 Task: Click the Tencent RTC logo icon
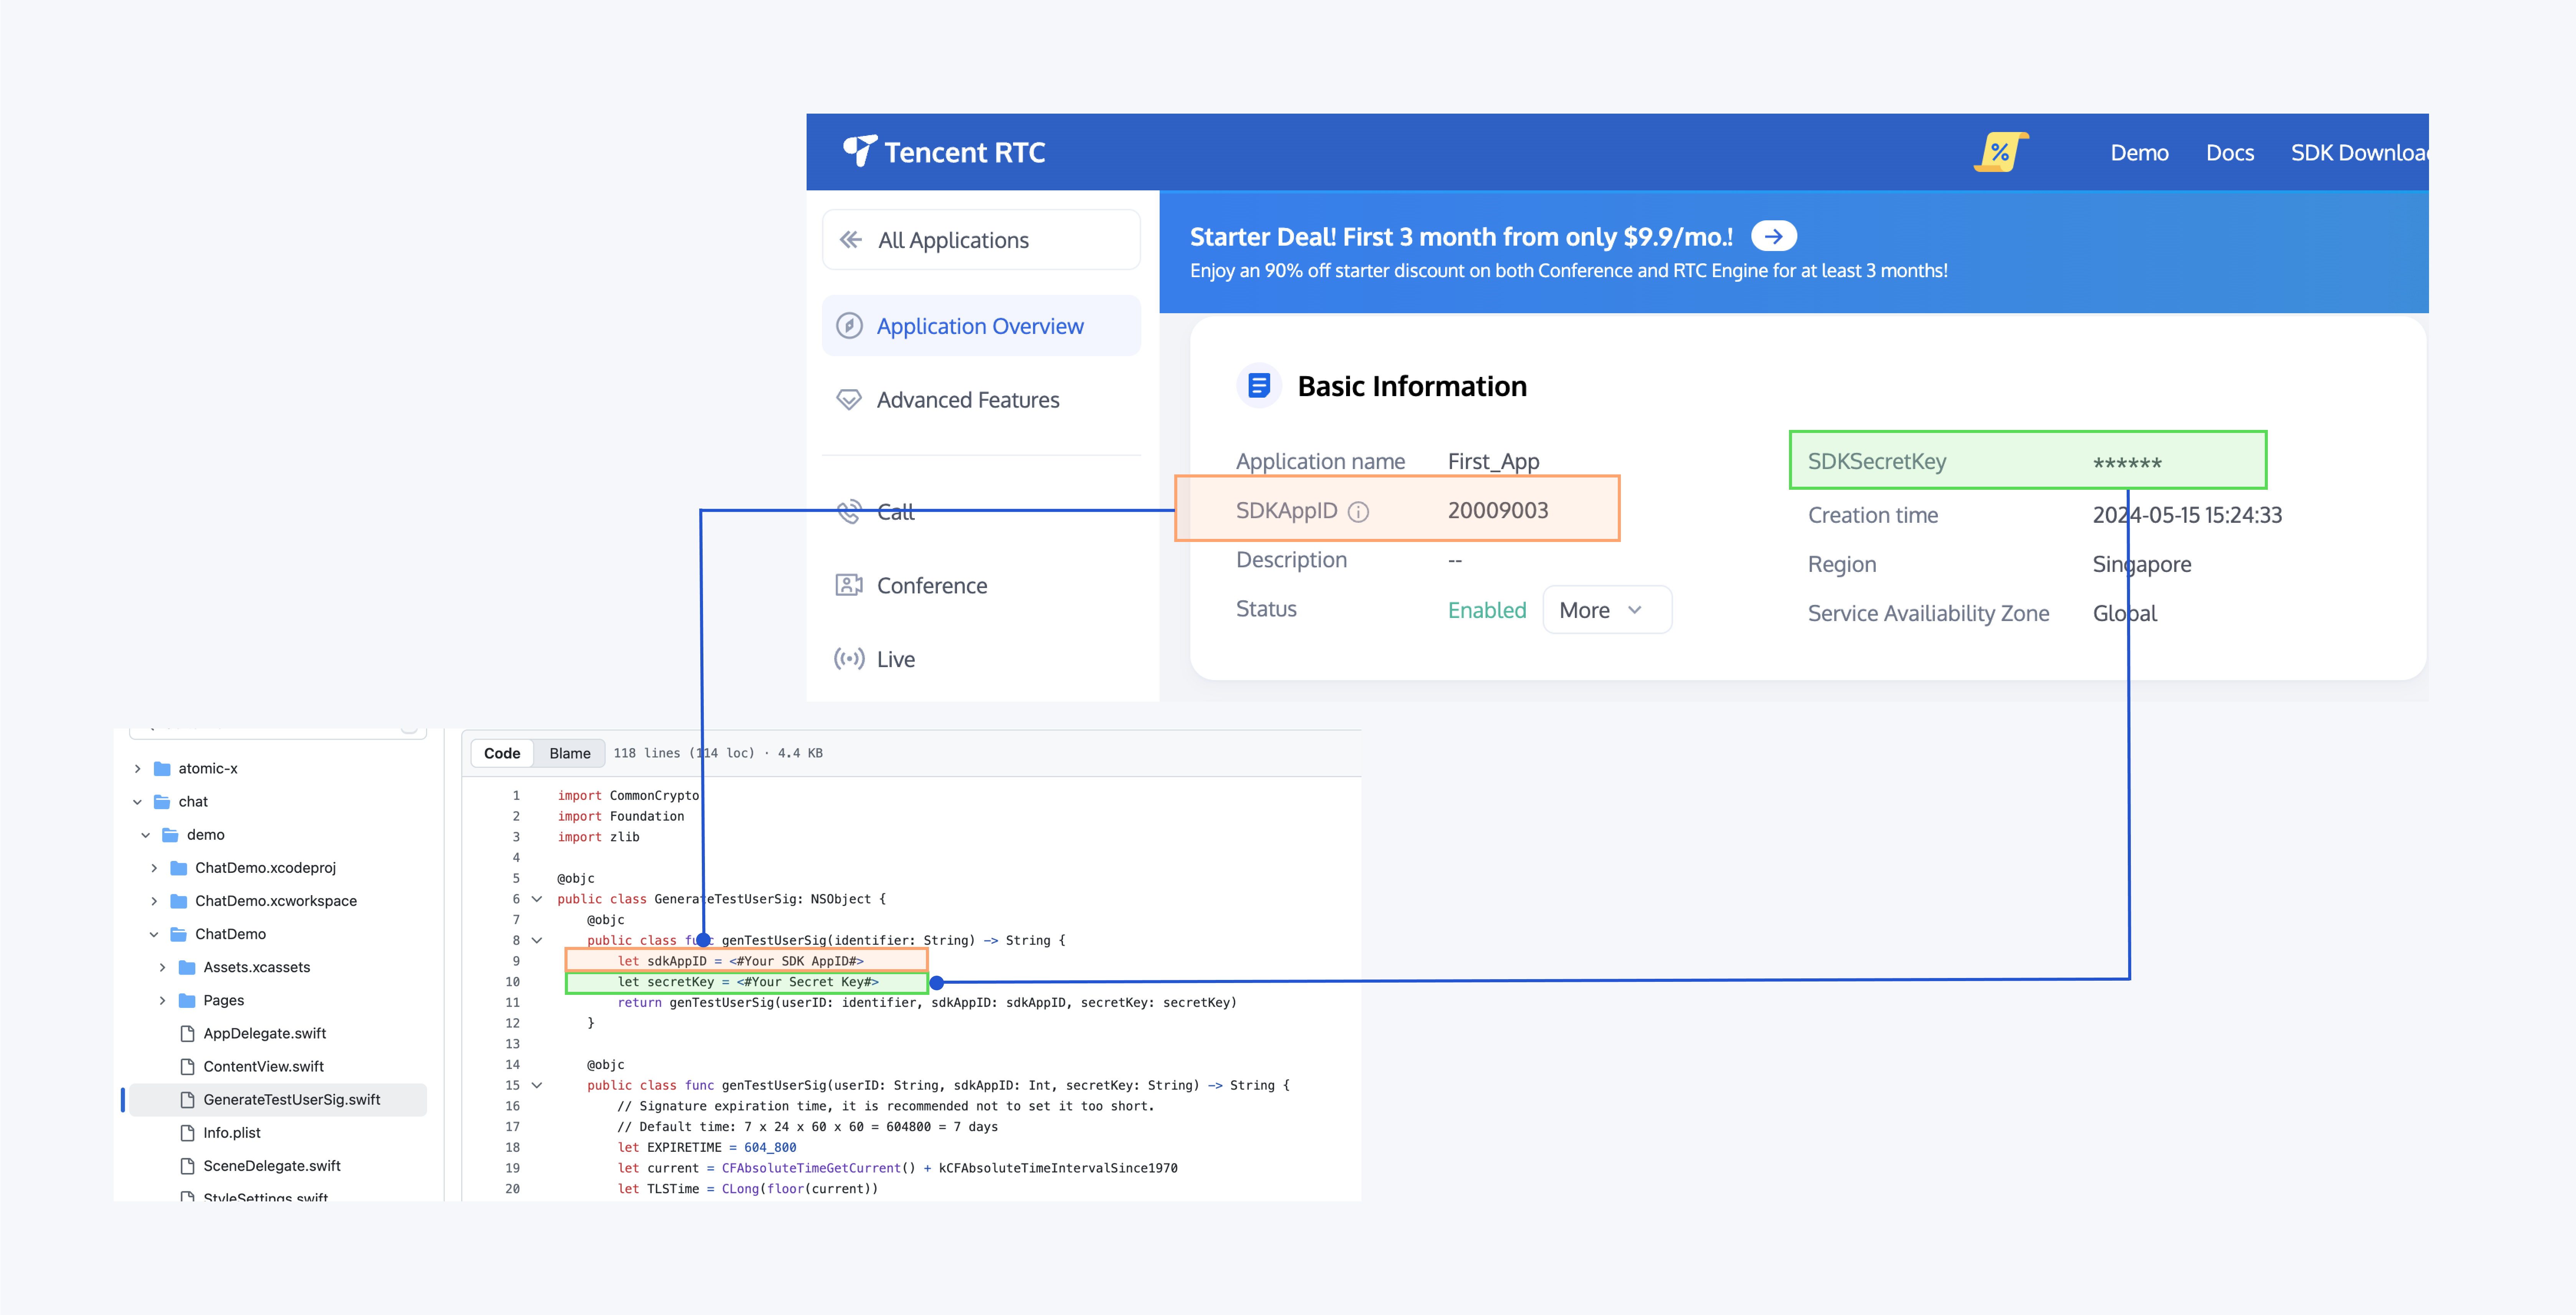pos(859,151)
